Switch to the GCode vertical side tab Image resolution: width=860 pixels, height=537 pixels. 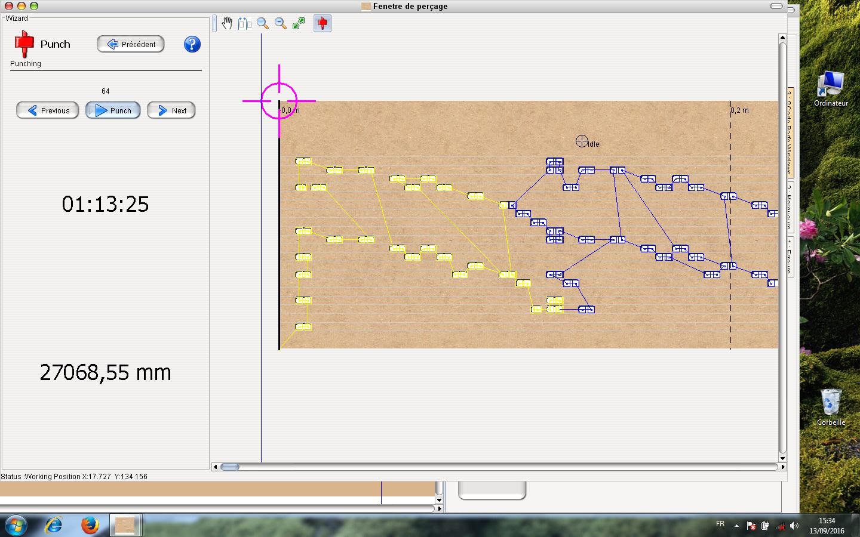pyautogui.click(x=790, y=131)
